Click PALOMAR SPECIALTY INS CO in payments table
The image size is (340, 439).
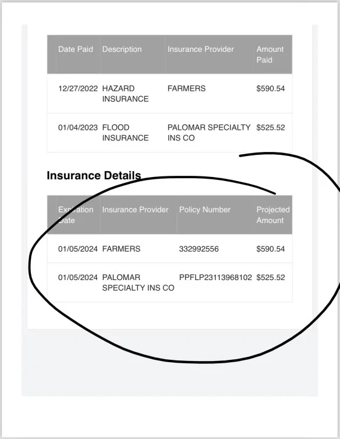click(x=209, y=133)
